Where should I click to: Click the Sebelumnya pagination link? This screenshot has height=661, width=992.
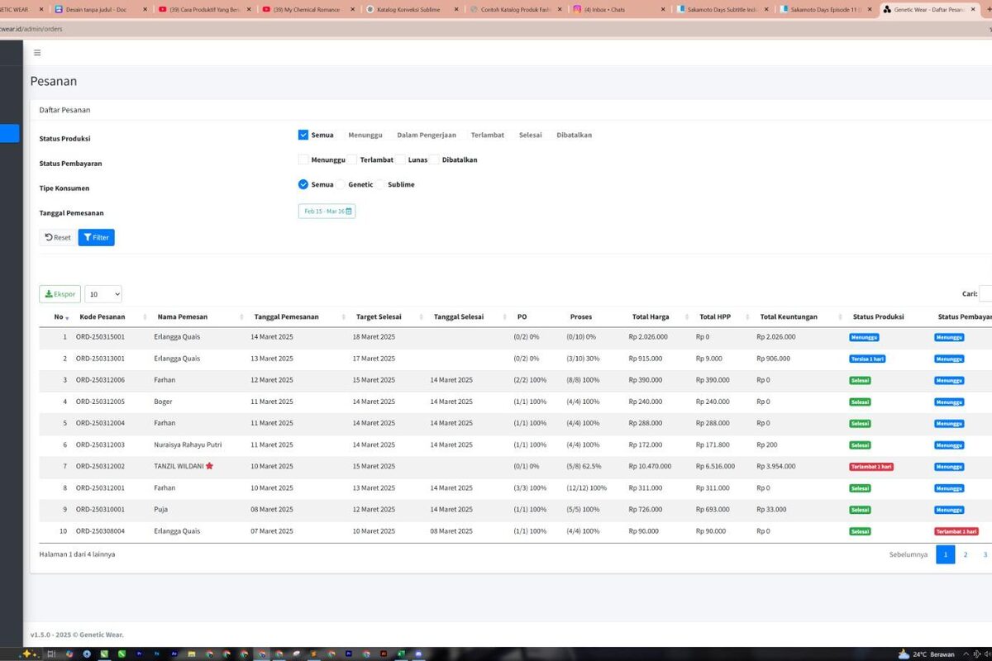[909, 554]
